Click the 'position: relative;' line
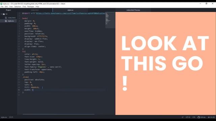216x121 pixels. [x=34, y=34]
